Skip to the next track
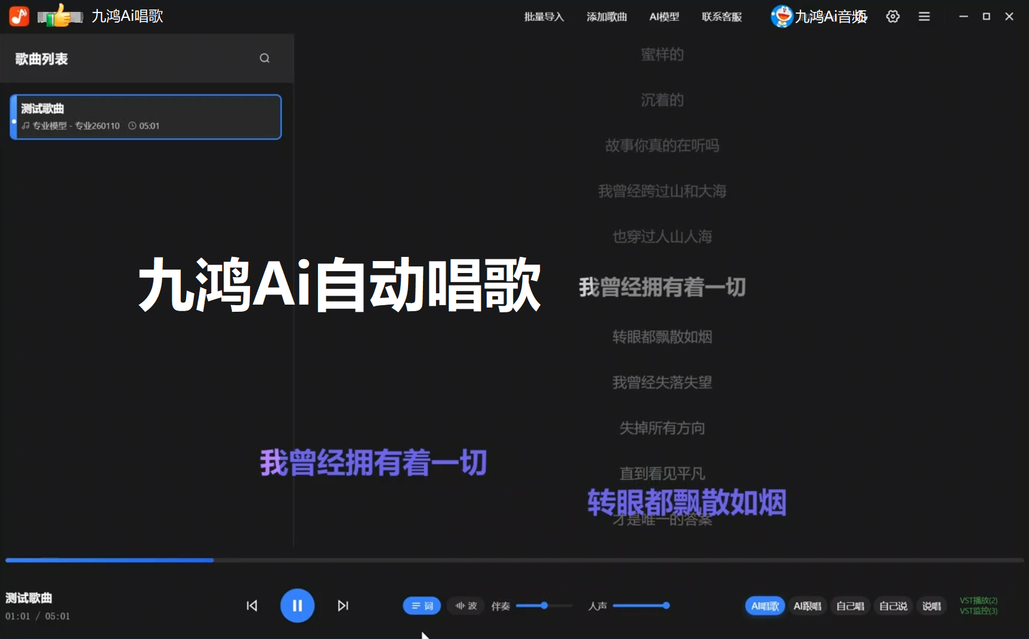This screenshot has width=1029, height=639. pyautogui.click(x=343, y=606)
